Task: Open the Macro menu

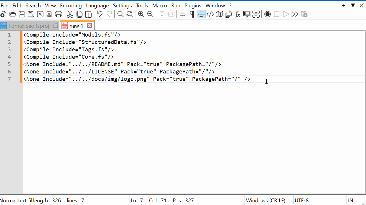Action: 160,5
